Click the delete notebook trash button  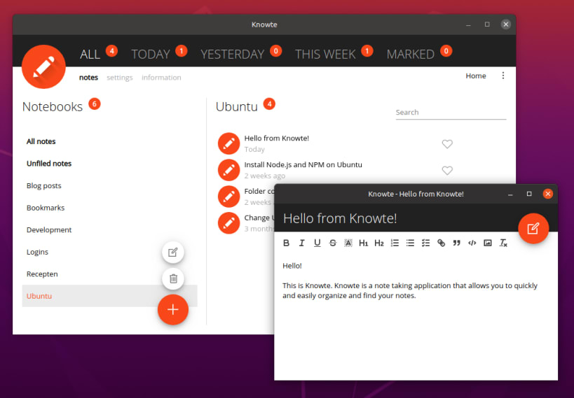click(173, 278)
